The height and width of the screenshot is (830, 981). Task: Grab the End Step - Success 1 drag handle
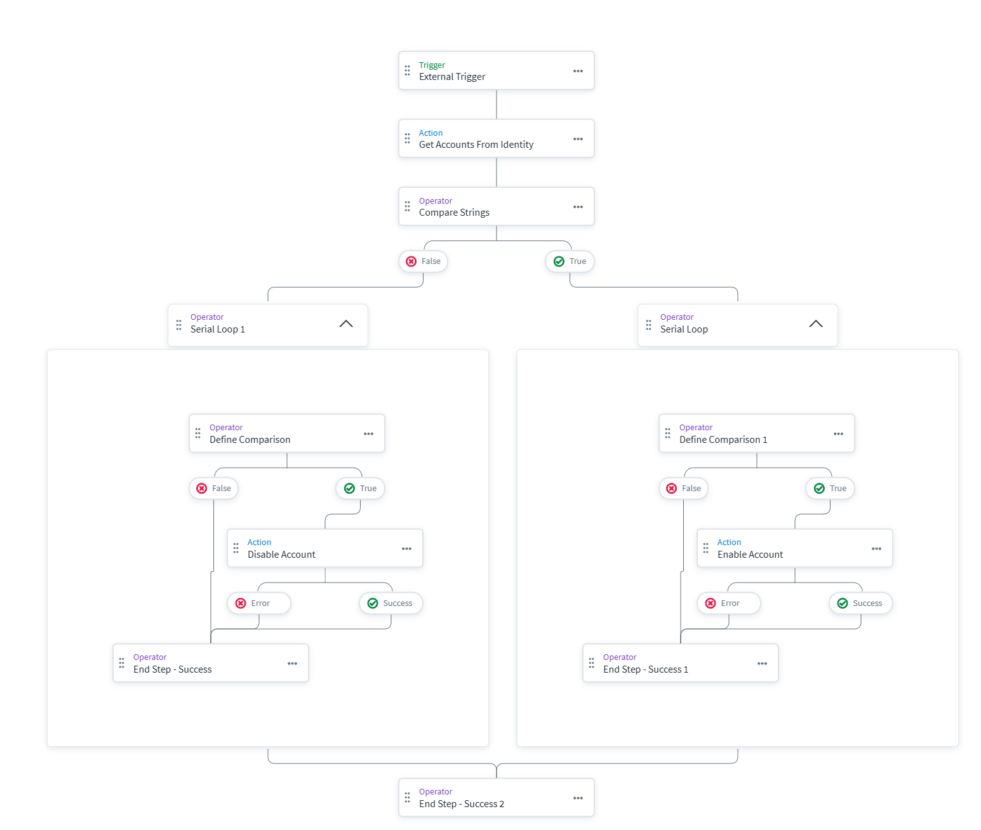pyautogui.click(x=592, y=663)
